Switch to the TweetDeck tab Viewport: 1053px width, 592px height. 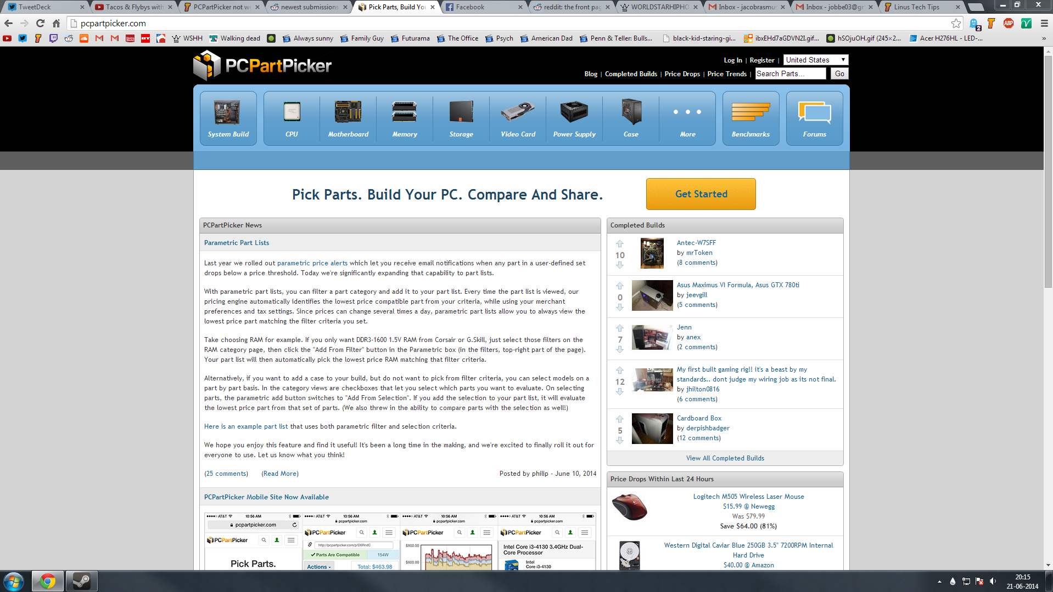47,7
